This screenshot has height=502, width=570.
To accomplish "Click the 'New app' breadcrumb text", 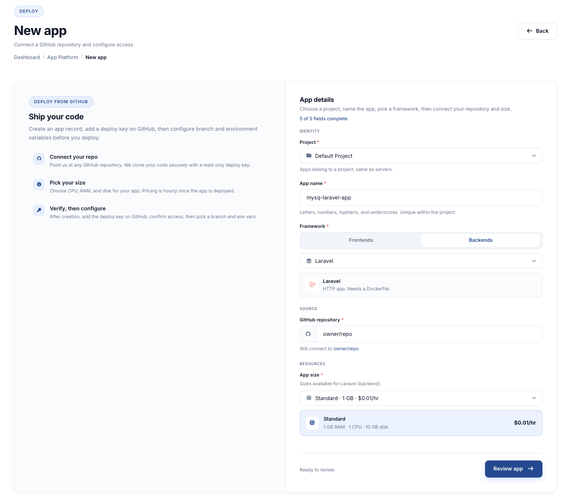I will (x=96, y=57).
